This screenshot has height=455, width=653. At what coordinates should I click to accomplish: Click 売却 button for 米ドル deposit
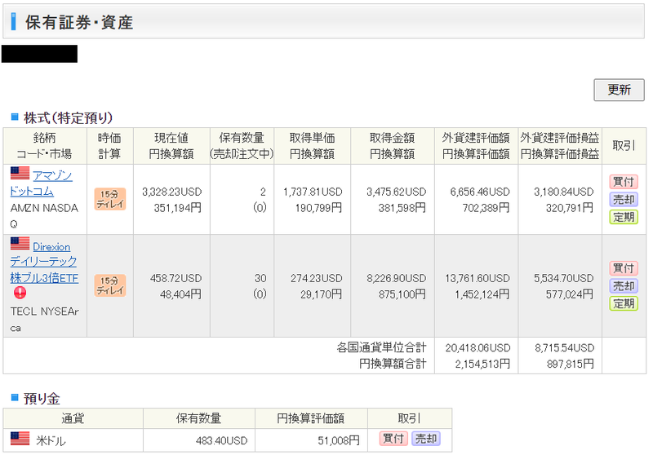pyautogui.click(x=426, y=439)
